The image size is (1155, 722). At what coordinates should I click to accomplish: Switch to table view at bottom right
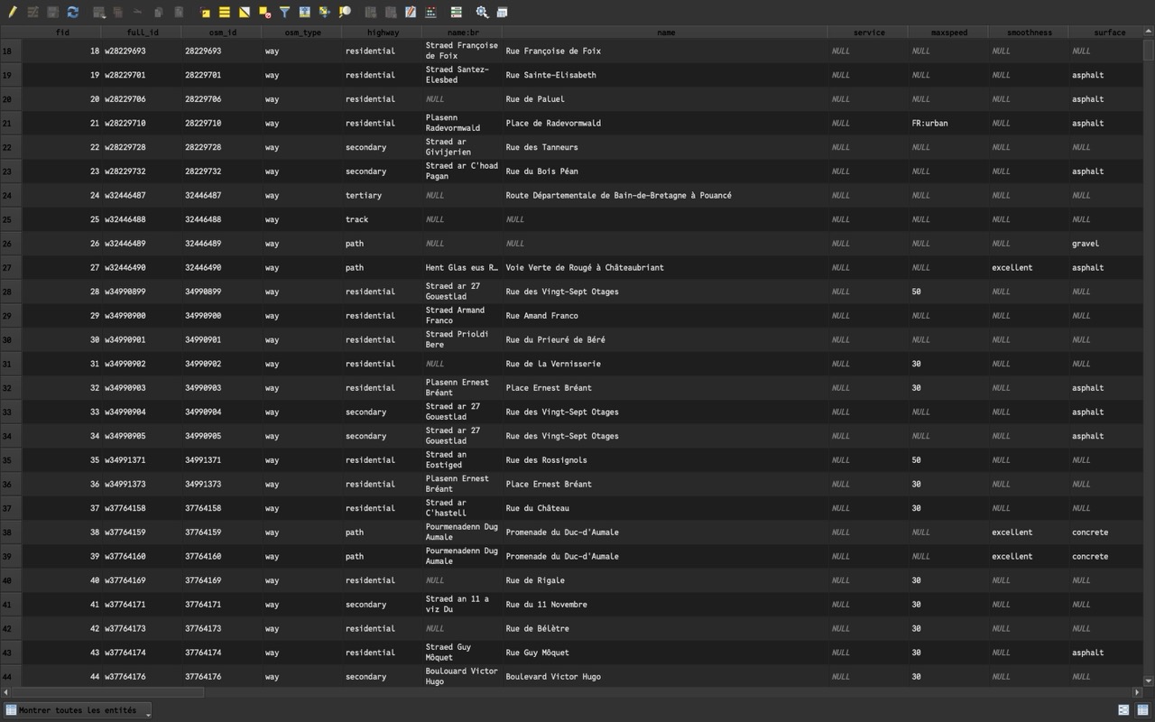pyautogui.click(x=1141, y=710)
